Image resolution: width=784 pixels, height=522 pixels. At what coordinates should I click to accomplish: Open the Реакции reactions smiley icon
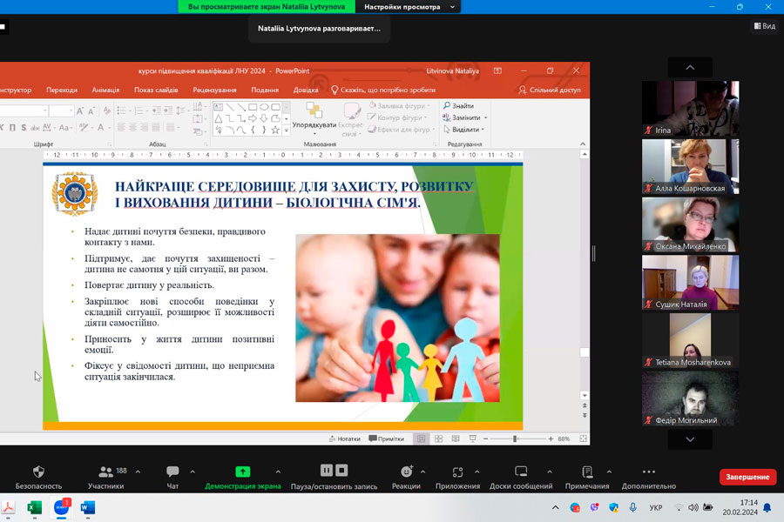(x=406, y=472)
